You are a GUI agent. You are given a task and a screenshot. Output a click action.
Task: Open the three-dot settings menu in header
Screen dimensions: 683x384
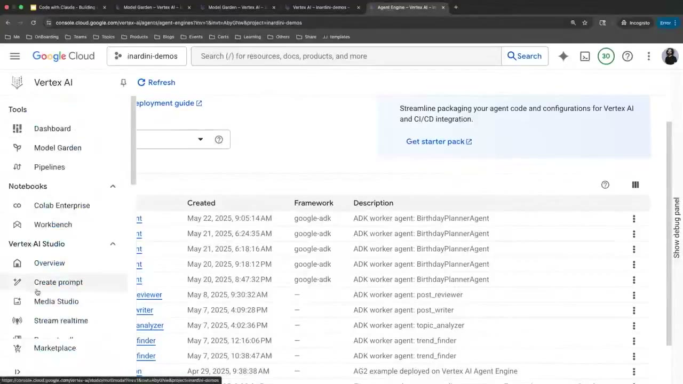point(649,56)
